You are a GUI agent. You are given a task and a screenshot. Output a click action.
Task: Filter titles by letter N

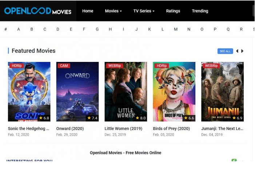pyautogui.click(x=189, y=29)
